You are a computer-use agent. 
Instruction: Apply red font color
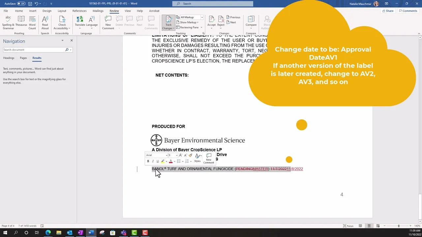tap(171, 161)
